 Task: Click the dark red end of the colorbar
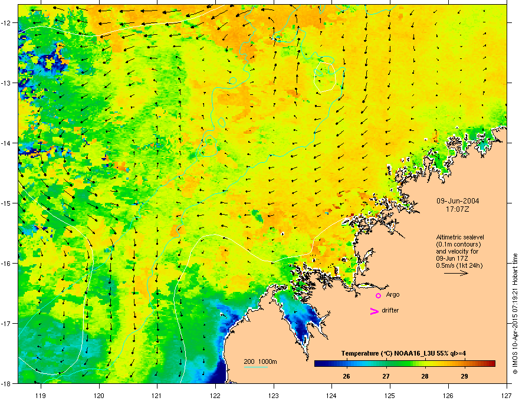point(491,364)
